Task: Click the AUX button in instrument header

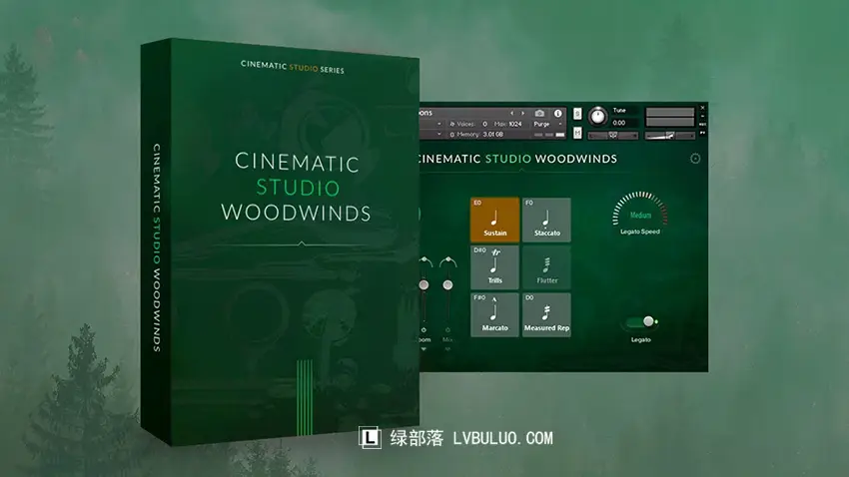Action: point(703,125)
